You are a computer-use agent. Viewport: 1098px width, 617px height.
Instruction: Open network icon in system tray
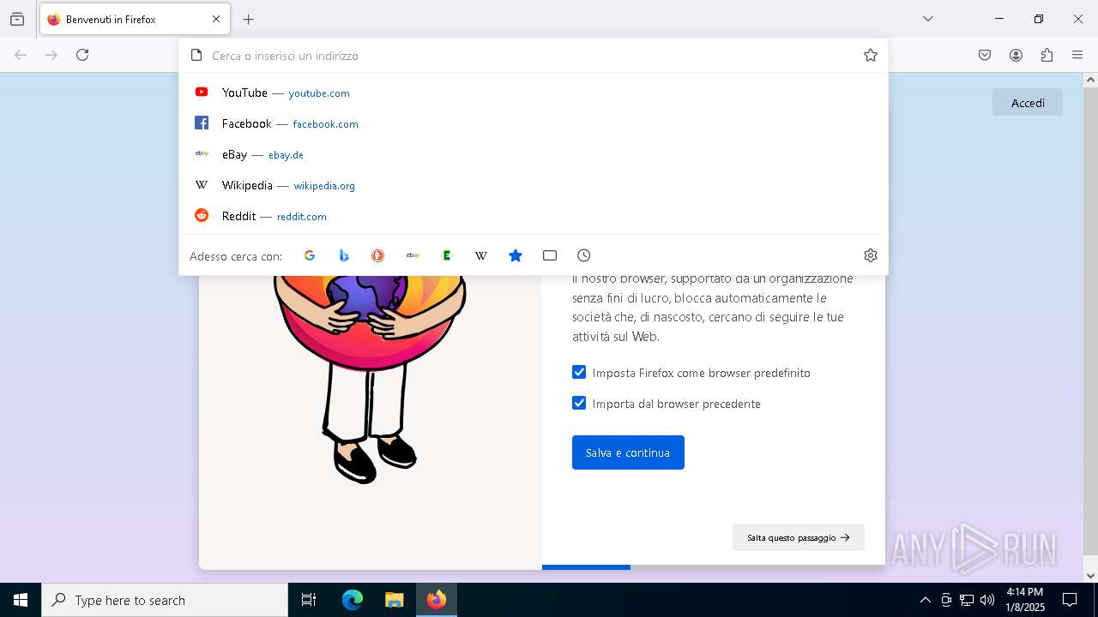[x=967, y=600]
